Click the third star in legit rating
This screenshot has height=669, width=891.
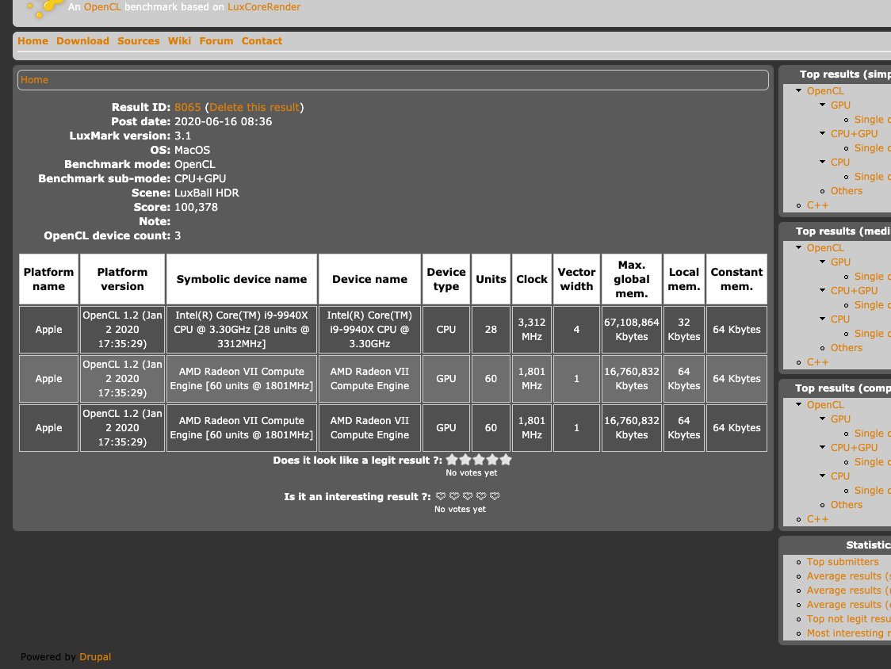click(x=479, y=459)
